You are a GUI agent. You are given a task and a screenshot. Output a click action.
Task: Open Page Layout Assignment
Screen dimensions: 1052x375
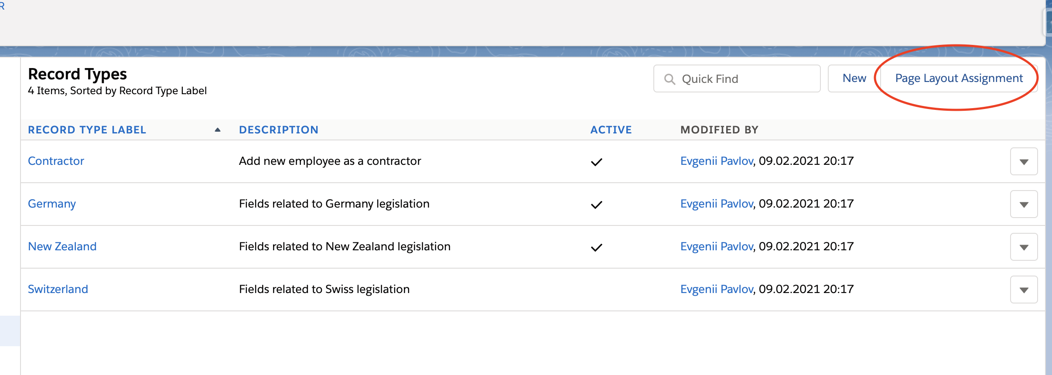coord(959,78)
